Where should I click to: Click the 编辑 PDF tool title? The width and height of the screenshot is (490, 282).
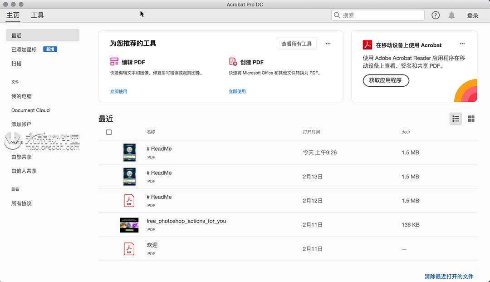click(133, 62)
